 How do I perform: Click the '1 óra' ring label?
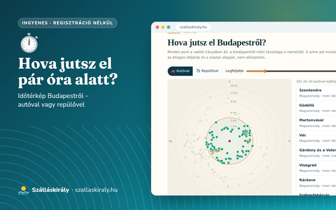coord(233,126)
